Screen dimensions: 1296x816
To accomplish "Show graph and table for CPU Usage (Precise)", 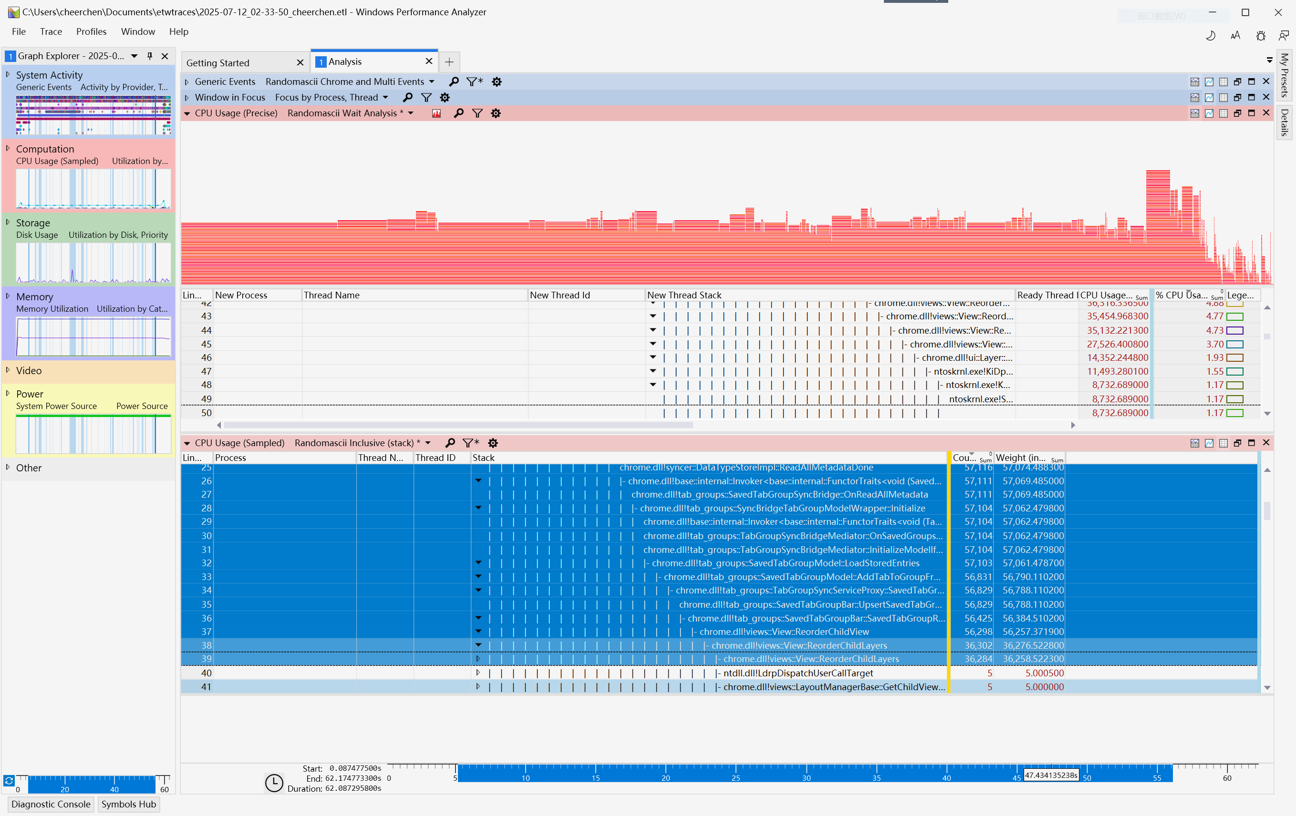I will click(1195, 113).
